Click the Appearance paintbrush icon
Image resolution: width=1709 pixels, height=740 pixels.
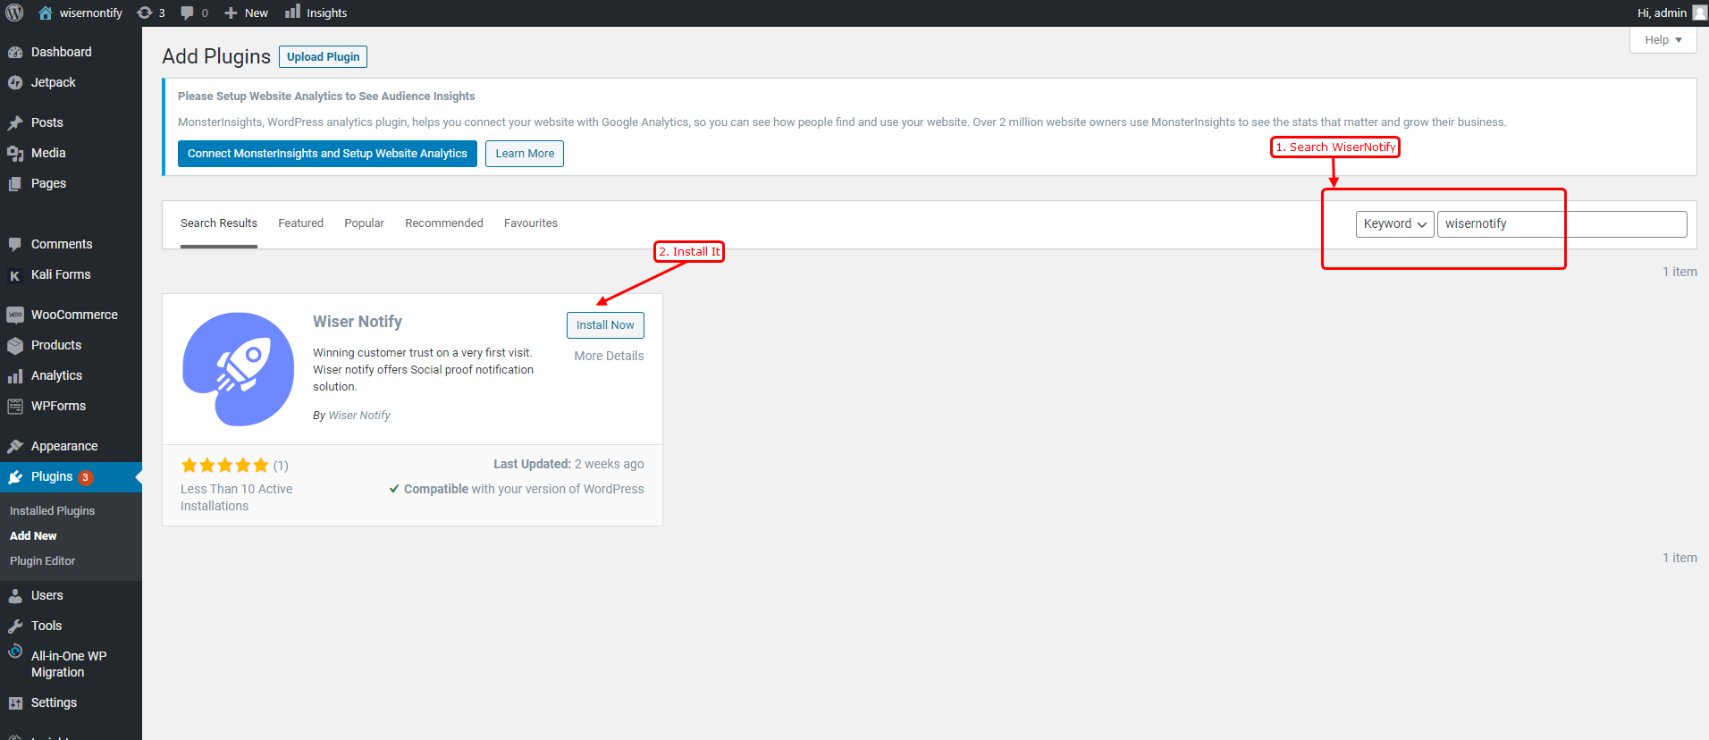coord(15,446)
